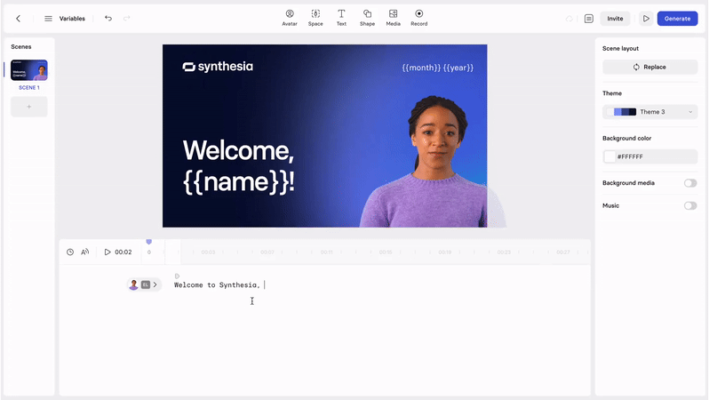Image resolution: width=709 pixels, height=400 pixels.
Task: Select the Avatar tool
Action: pos(290,18)
